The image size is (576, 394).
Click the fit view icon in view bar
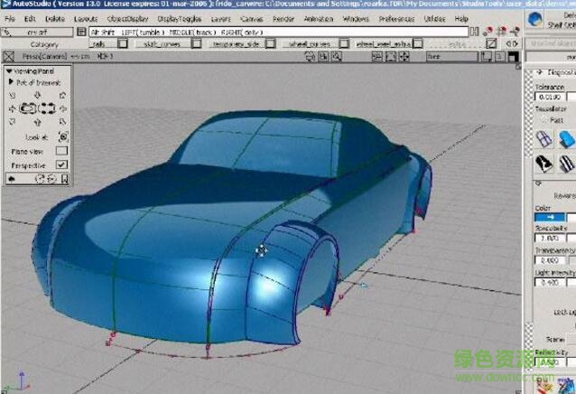coord(391,56)
